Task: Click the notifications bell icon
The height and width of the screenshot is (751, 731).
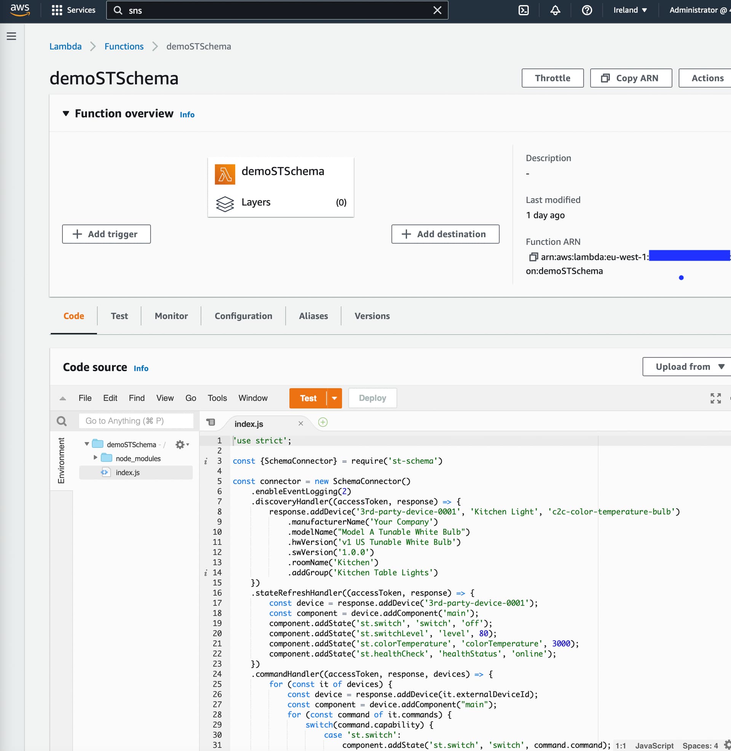Action: tap(555, 10)
